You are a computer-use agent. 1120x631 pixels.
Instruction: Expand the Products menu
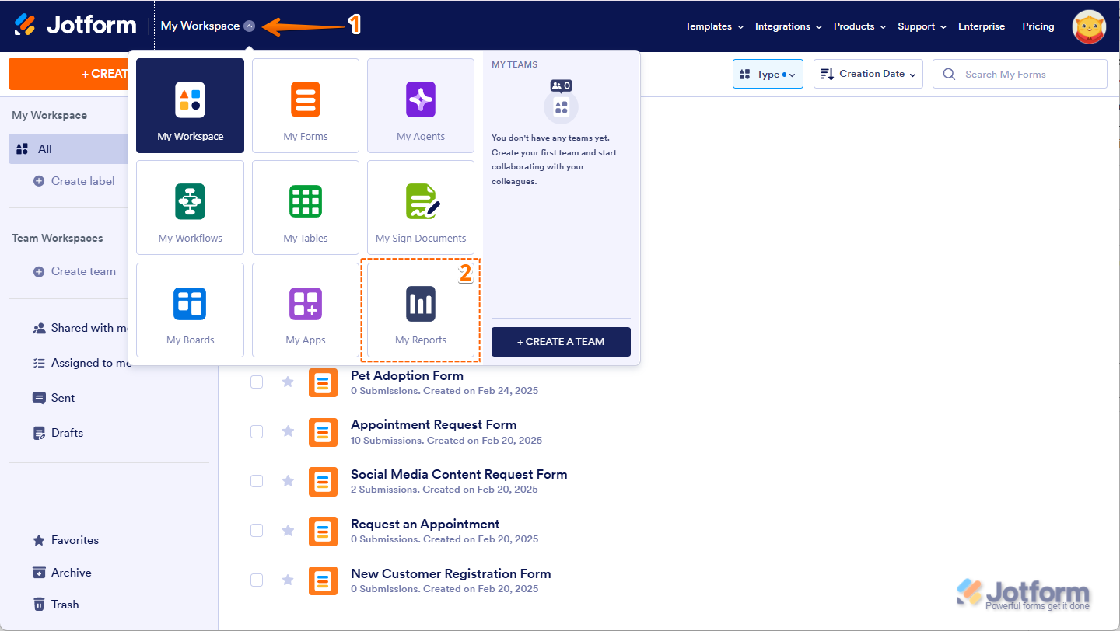[x=859, y=26]
